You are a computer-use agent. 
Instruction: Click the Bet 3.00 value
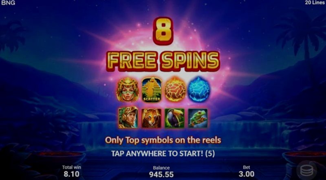pyautogui.click(x=247, y=174)
